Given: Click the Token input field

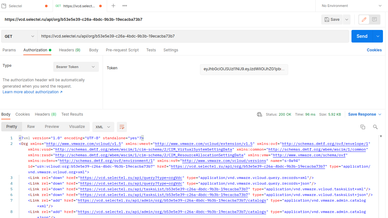Looking at the screenshot, I should click(244, 69).
